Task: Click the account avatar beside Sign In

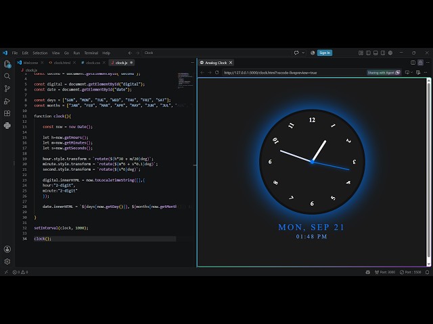Action: (313, 53)
